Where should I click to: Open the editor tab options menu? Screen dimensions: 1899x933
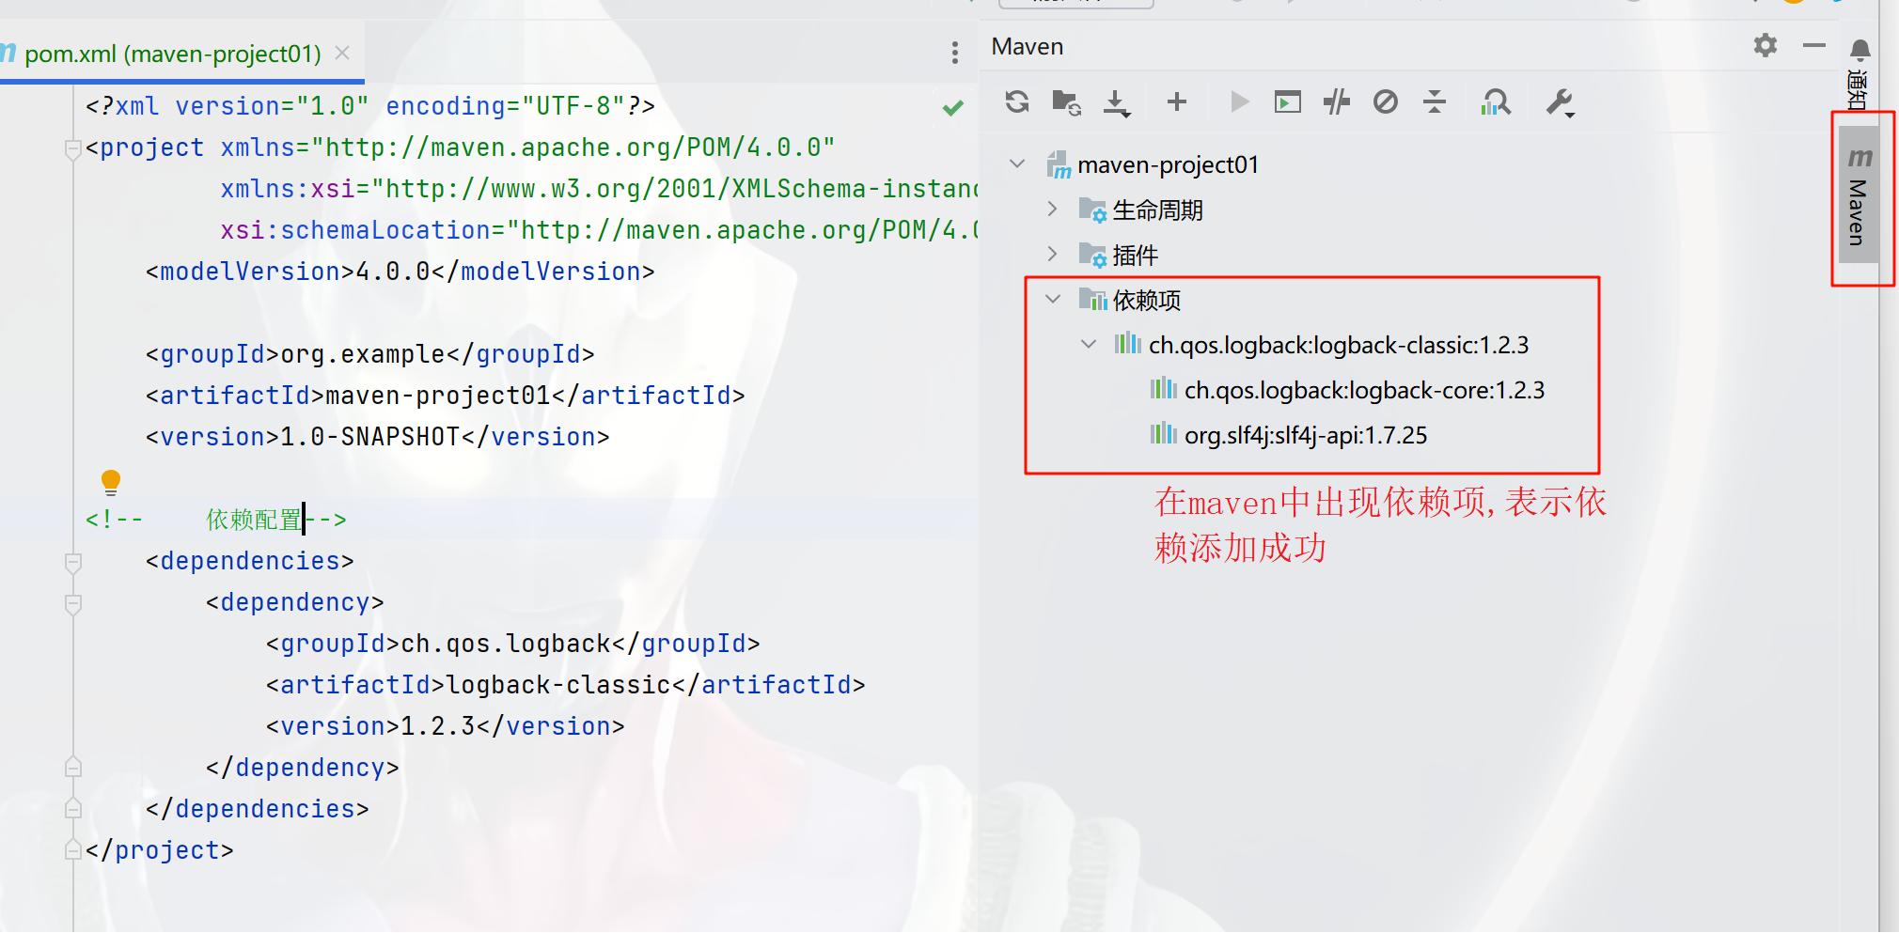(955, 54)
